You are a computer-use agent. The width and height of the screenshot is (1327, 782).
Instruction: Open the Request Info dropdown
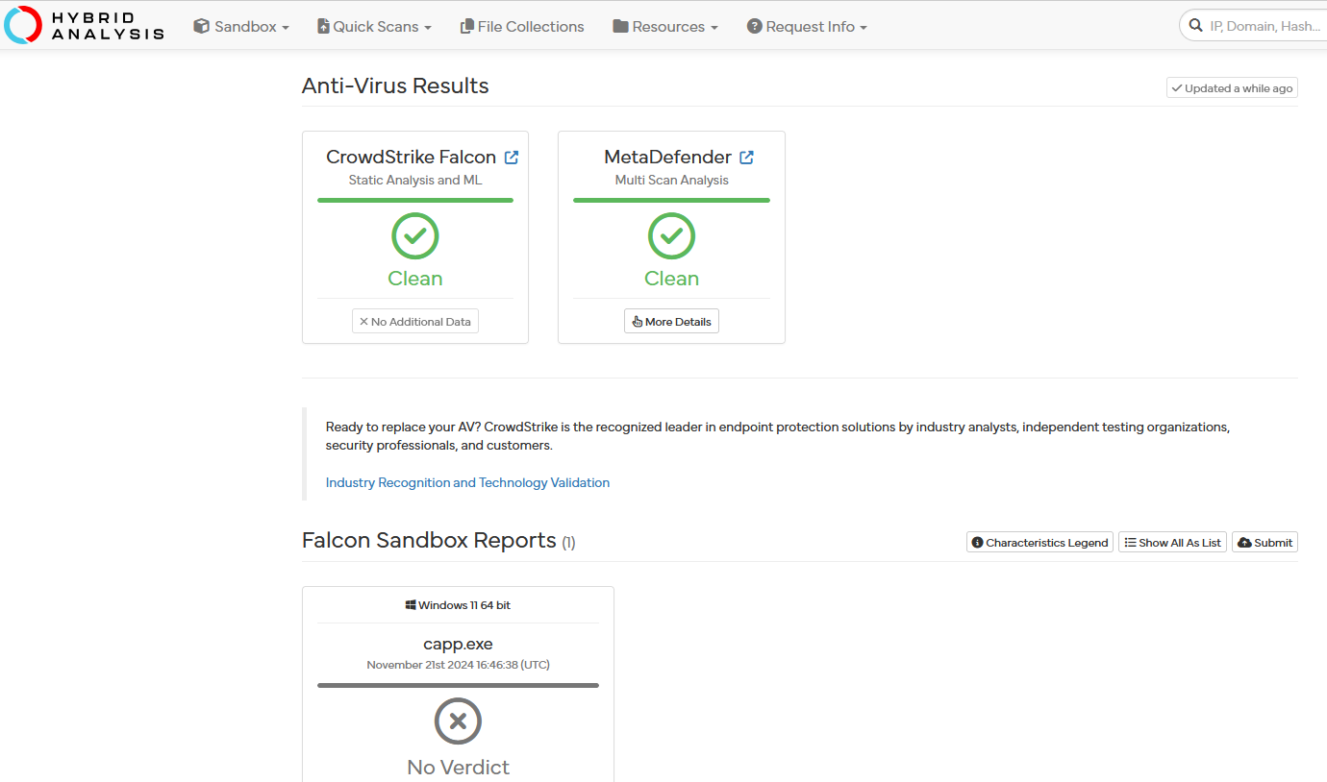(807, 27)
